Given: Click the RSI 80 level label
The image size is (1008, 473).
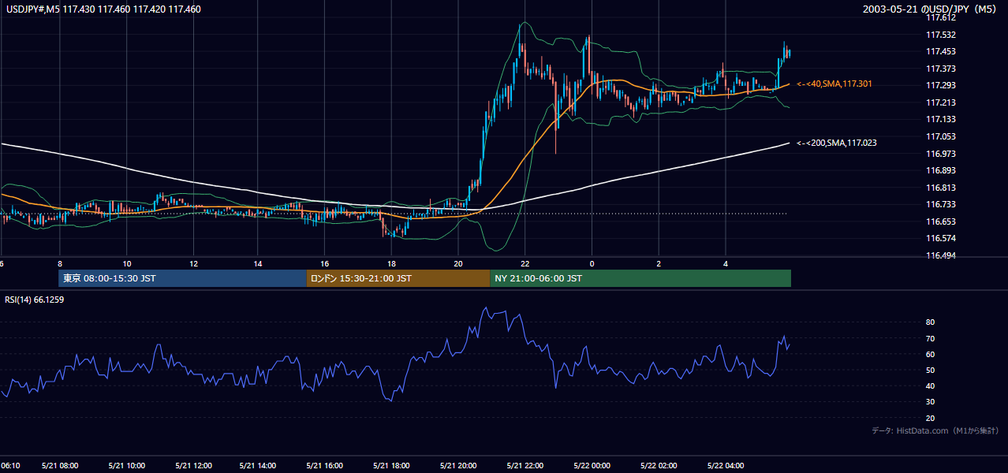Looking at the screenshot, I should [931, 322].
